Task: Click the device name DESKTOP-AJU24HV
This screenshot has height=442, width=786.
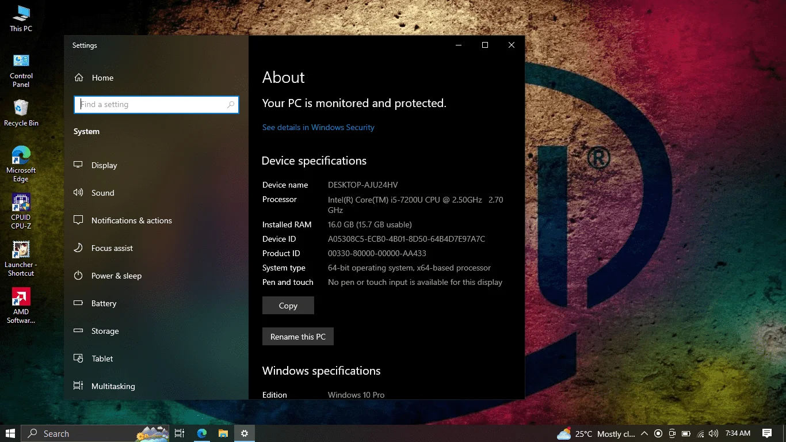Action: tap(363, 185)
